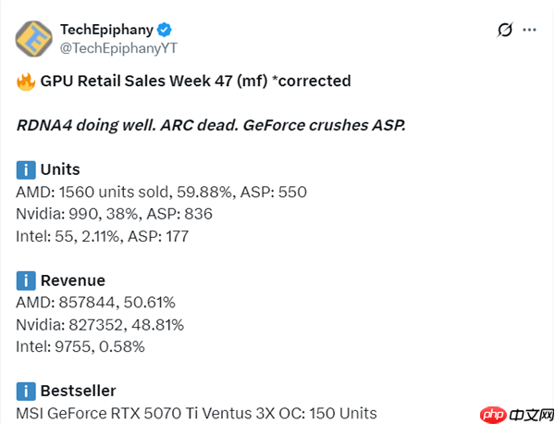This screenshot has height=424, width=555.
Task: Click the info icon next to Bestseller
Action: 25,391
